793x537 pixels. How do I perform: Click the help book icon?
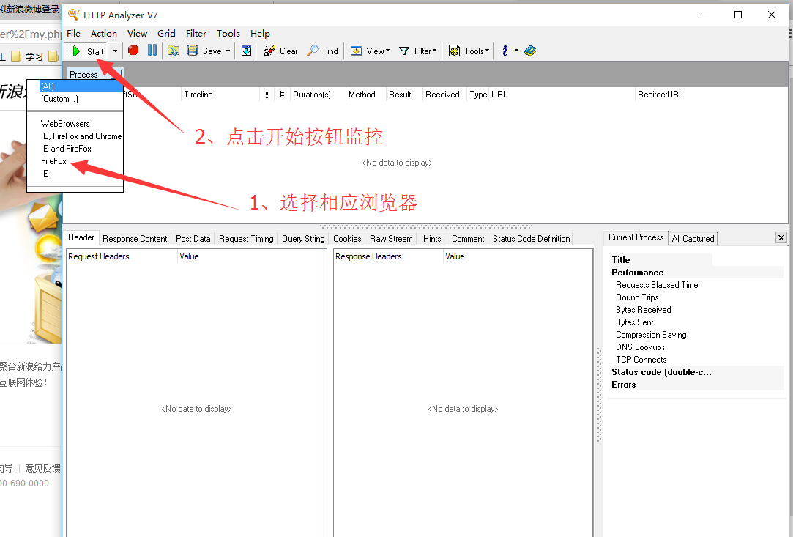(530, 51)
